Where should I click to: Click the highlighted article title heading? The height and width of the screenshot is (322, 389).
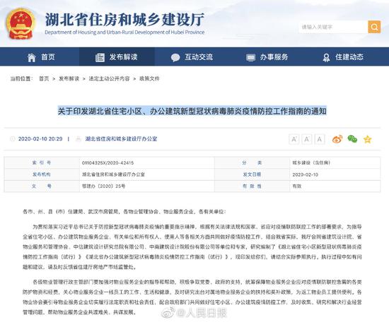192,111
